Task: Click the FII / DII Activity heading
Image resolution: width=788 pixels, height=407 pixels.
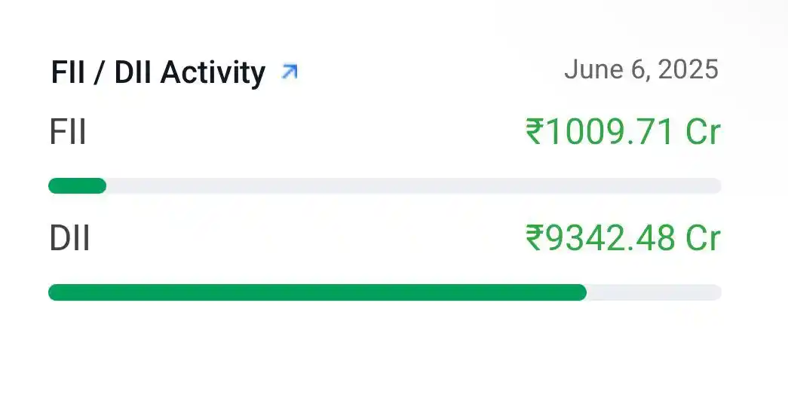Action: 158,72
